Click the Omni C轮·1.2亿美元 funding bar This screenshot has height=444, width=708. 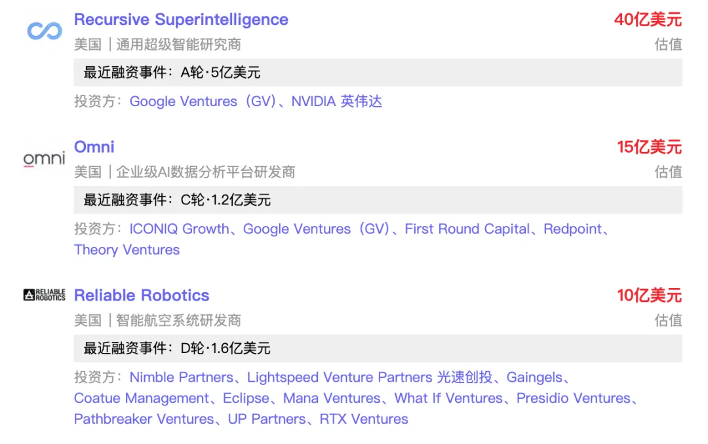[x=378, y=200]
